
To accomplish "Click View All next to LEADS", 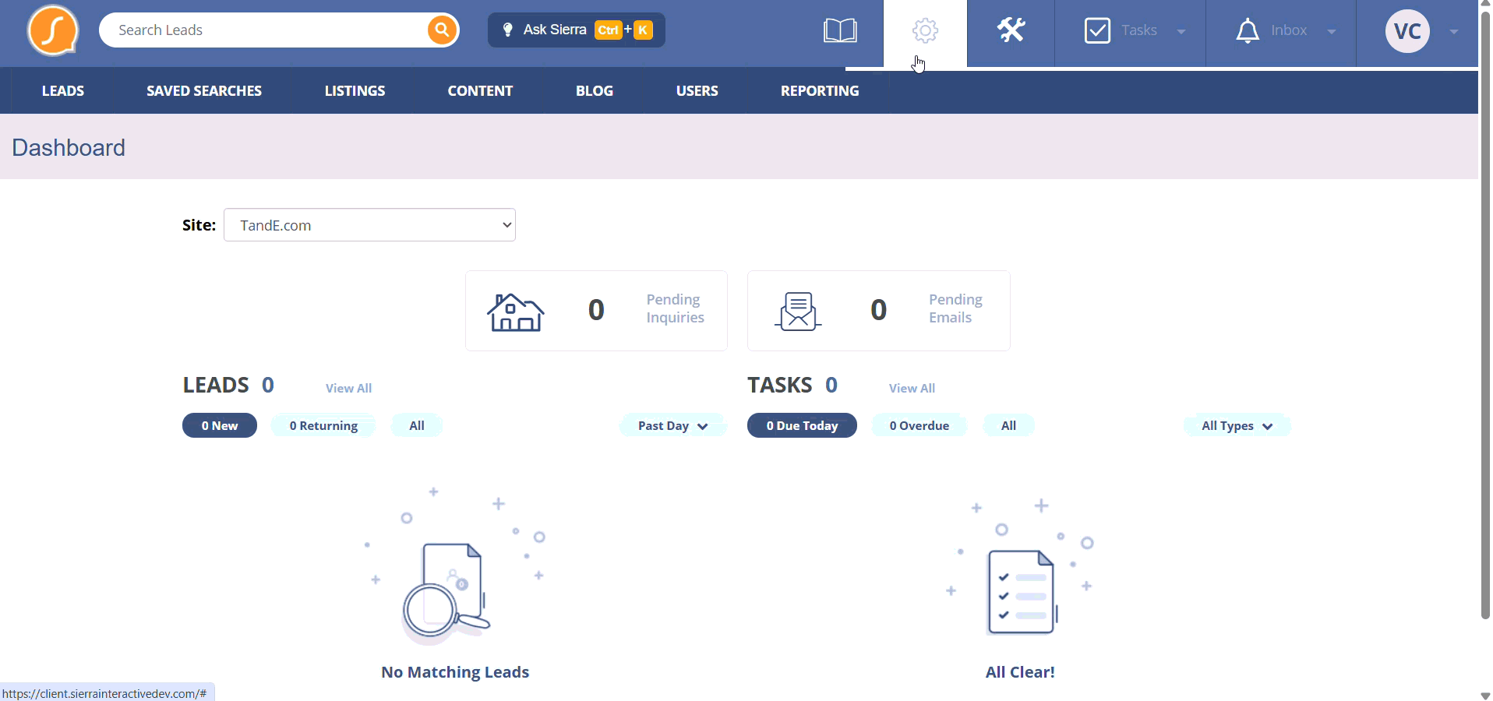I will pos(348,388).
